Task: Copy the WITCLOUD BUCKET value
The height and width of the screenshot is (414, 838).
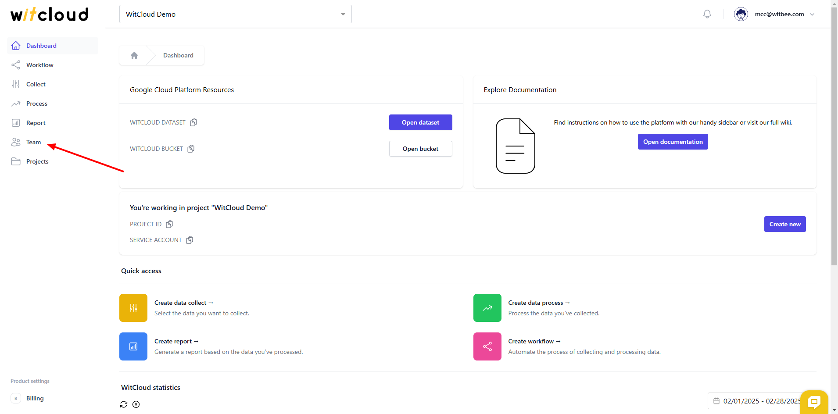Action: pos(191,149)
